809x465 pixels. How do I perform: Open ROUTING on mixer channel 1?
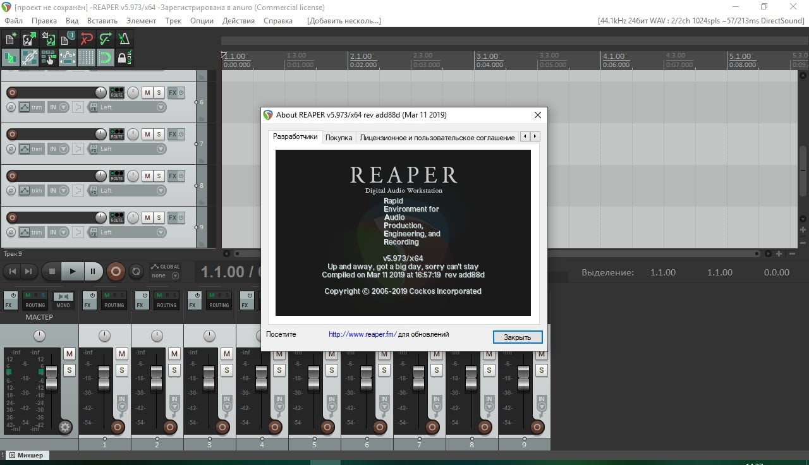coord(114,300)
